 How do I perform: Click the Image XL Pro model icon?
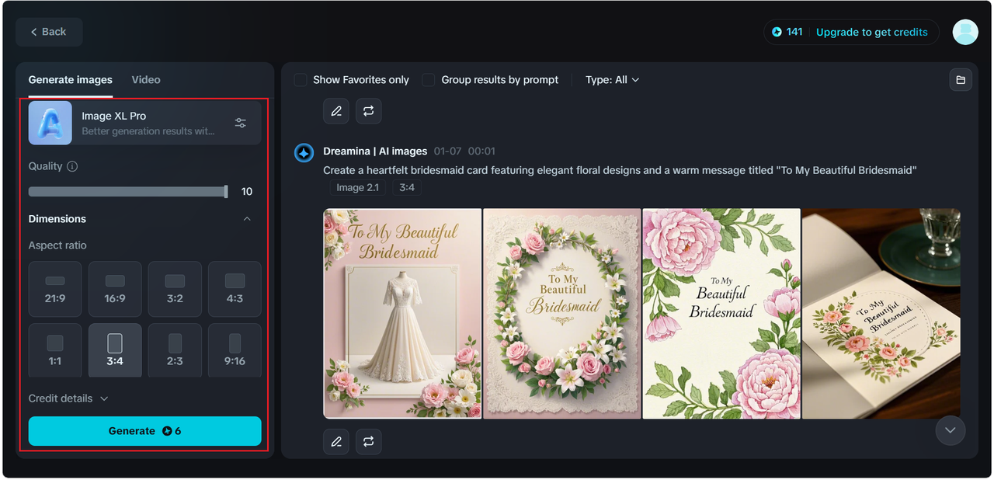click(50, 123)
